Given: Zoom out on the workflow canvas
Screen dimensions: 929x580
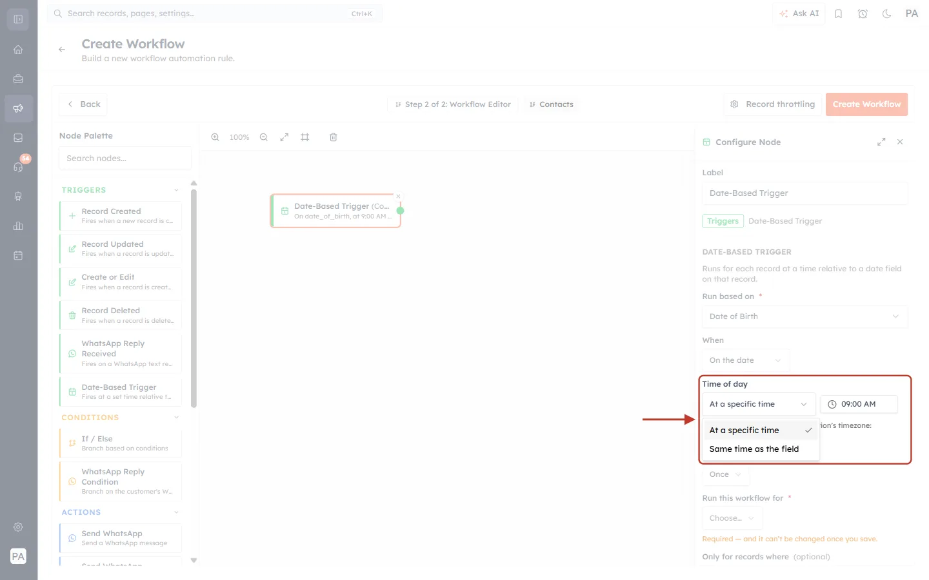Looking at the screenshot, I should tap(264, 137).
